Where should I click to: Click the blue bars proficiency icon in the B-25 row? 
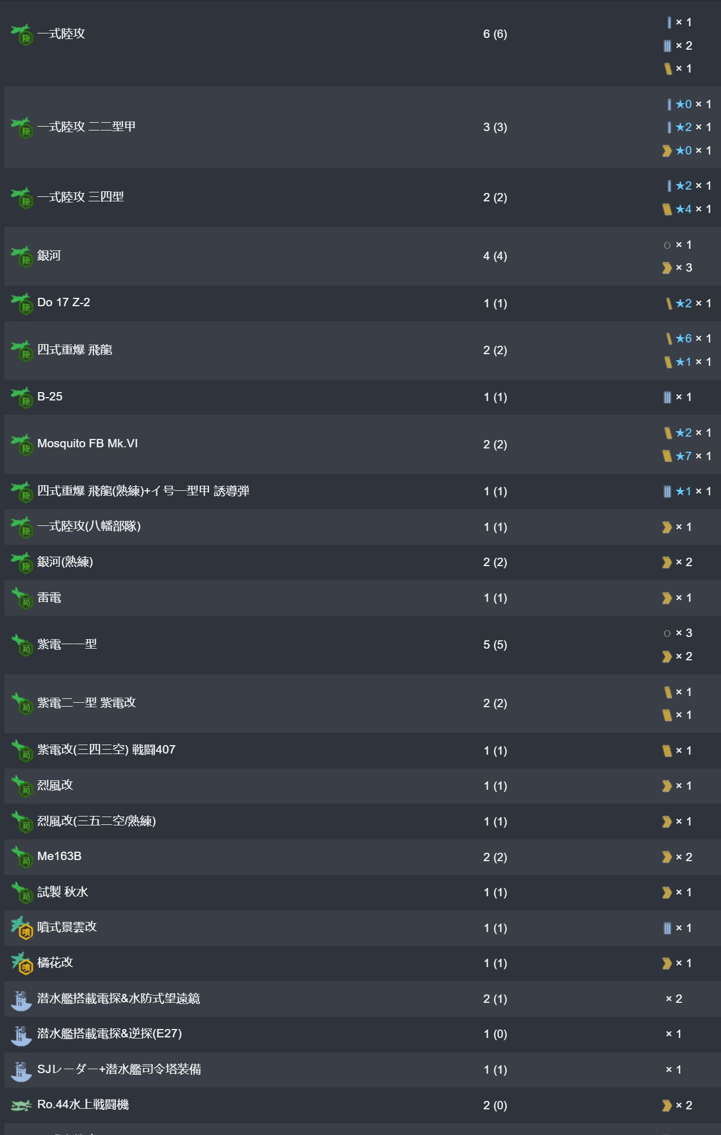pos(667,397)
